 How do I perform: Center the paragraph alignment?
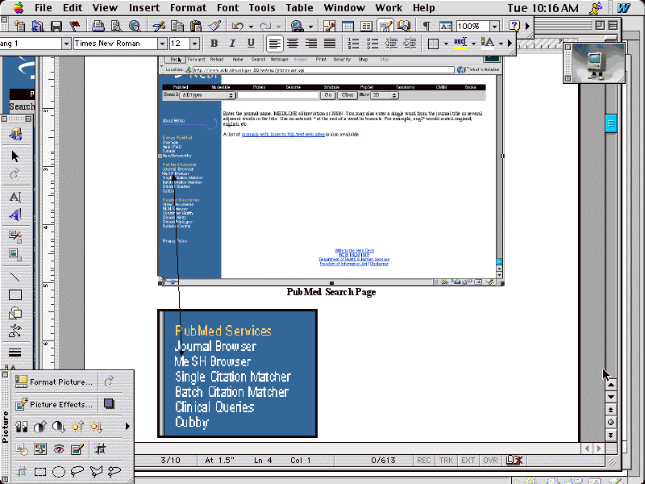click(x=293, y=44)
